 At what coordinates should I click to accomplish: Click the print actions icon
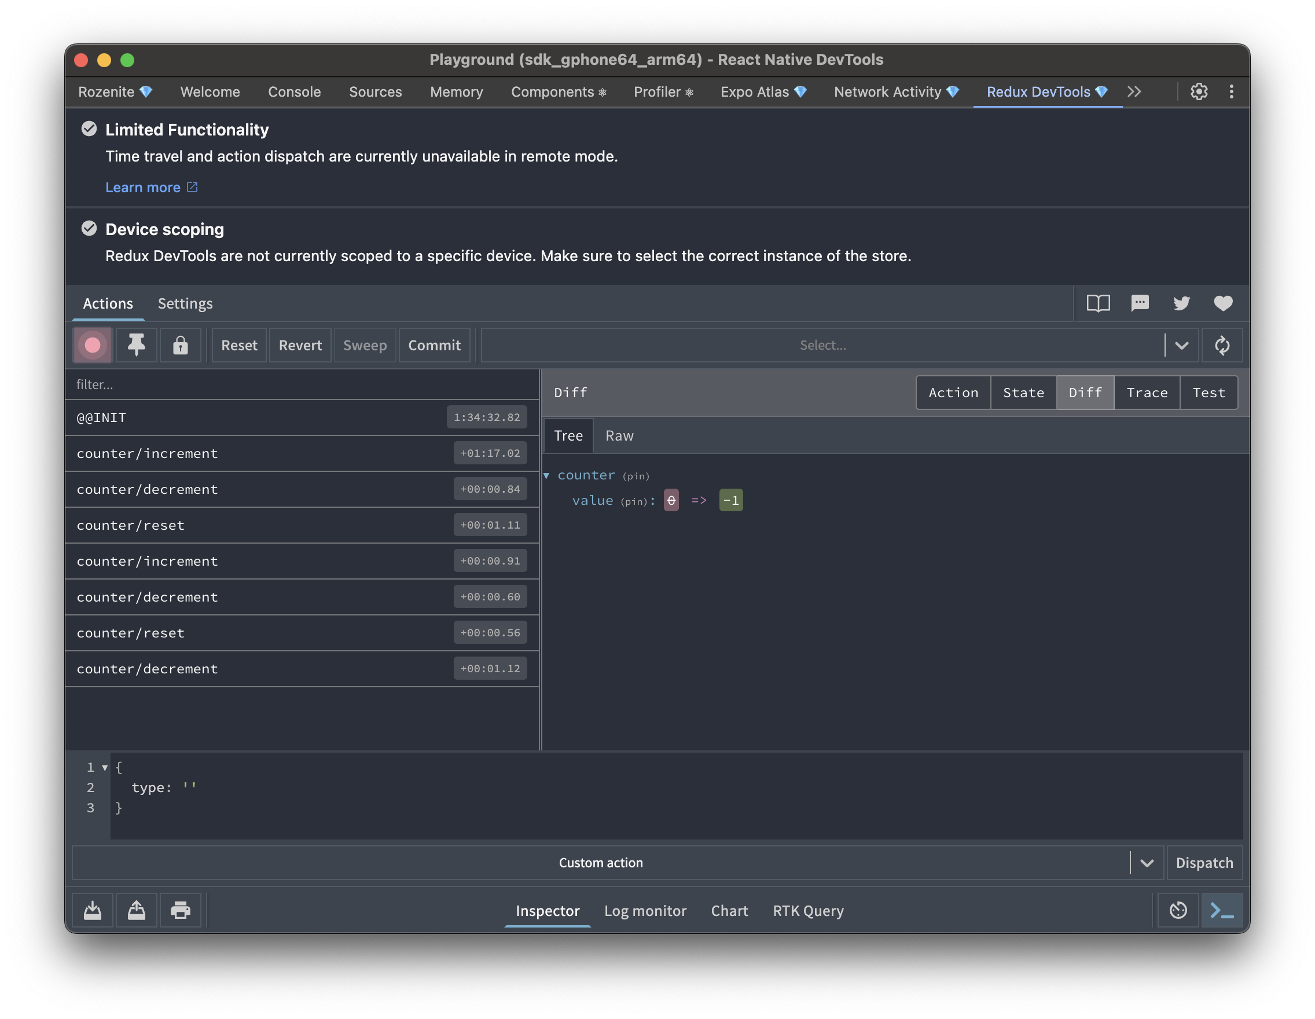(181, 910)
